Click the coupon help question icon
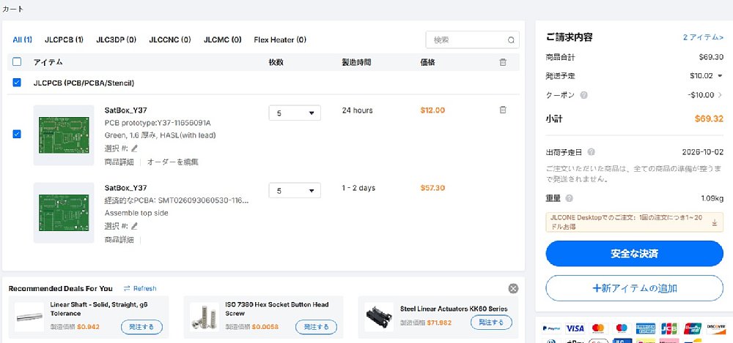 pos(584,95)
